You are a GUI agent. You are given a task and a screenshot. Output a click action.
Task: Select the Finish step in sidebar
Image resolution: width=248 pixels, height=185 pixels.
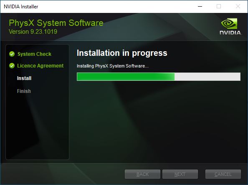pyautogui.click(x=24, y=91)
